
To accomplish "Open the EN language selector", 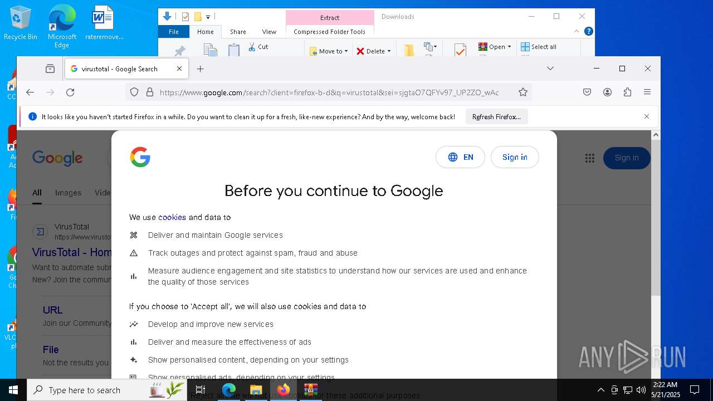I will coord(460,158).
